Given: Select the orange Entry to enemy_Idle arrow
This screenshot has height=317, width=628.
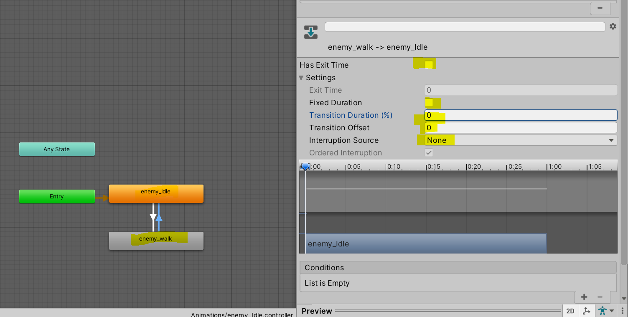Looking at the screenshot, I should [102, 198].
